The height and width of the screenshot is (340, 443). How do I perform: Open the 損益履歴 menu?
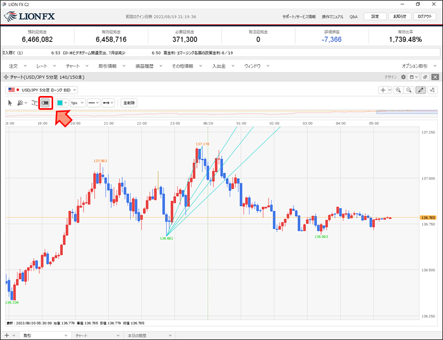(x=149, y=66)
